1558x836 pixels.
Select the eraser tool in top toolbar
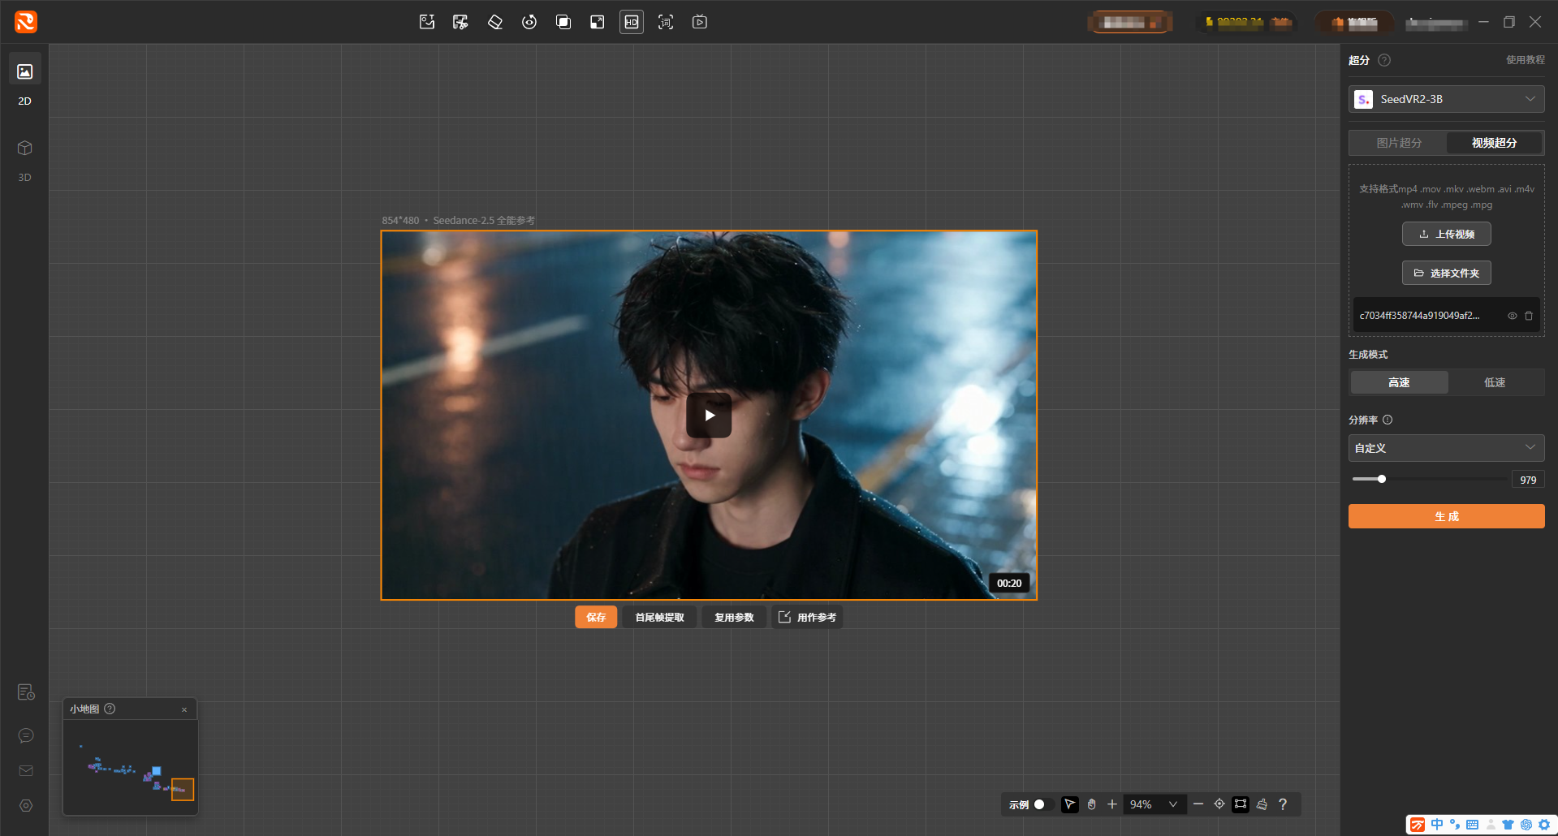coord(495,22)
